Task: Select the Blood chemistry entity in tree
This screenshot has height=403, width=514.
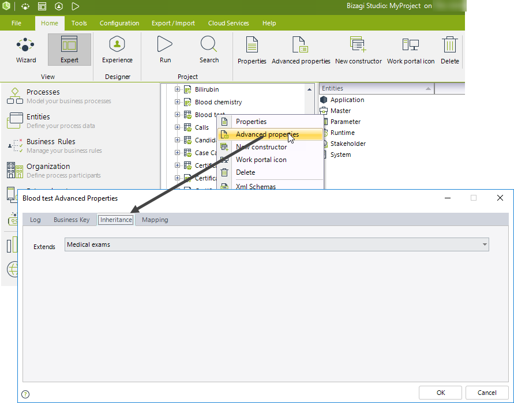Action: pyautogui.click(x=218, y=102)
